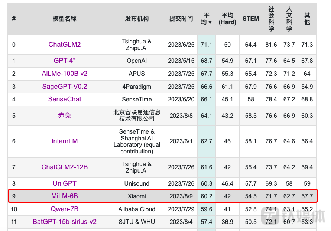The image size is (331, 231).
Task: Select the SJTU & WHU organization cell
Action: click(137, 222)
